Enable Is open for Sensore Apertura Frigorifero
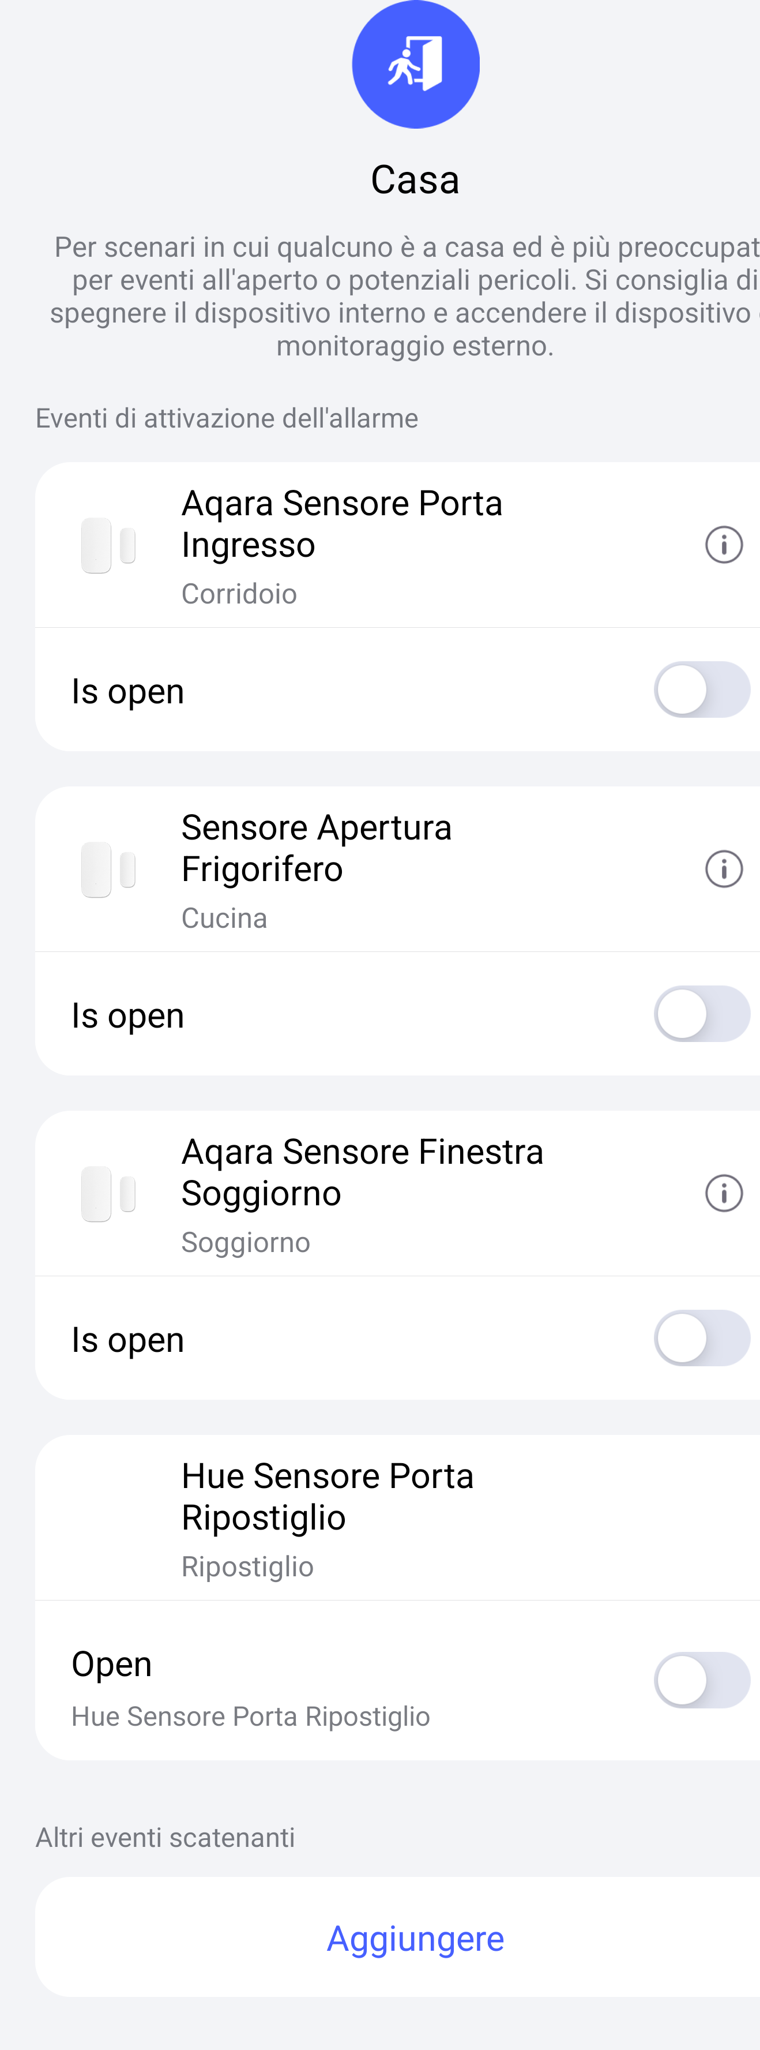 click(701, 1014)
